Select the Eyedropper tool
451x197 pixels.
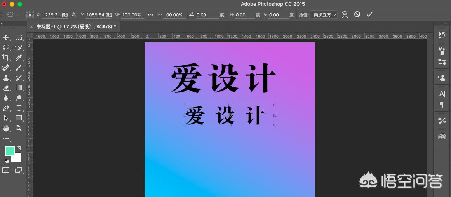pos(19,57)
